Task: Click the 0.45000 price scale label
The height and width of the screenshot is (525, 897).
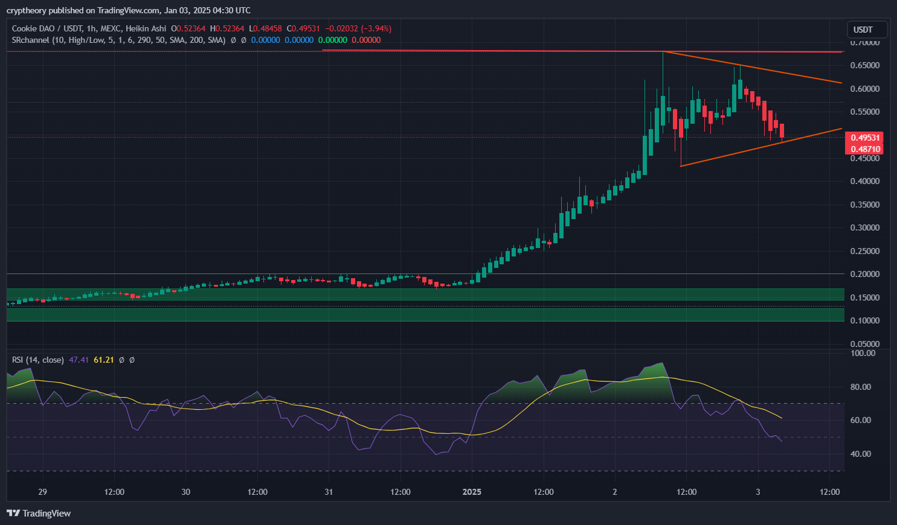Action: click(x=865, y=158)
